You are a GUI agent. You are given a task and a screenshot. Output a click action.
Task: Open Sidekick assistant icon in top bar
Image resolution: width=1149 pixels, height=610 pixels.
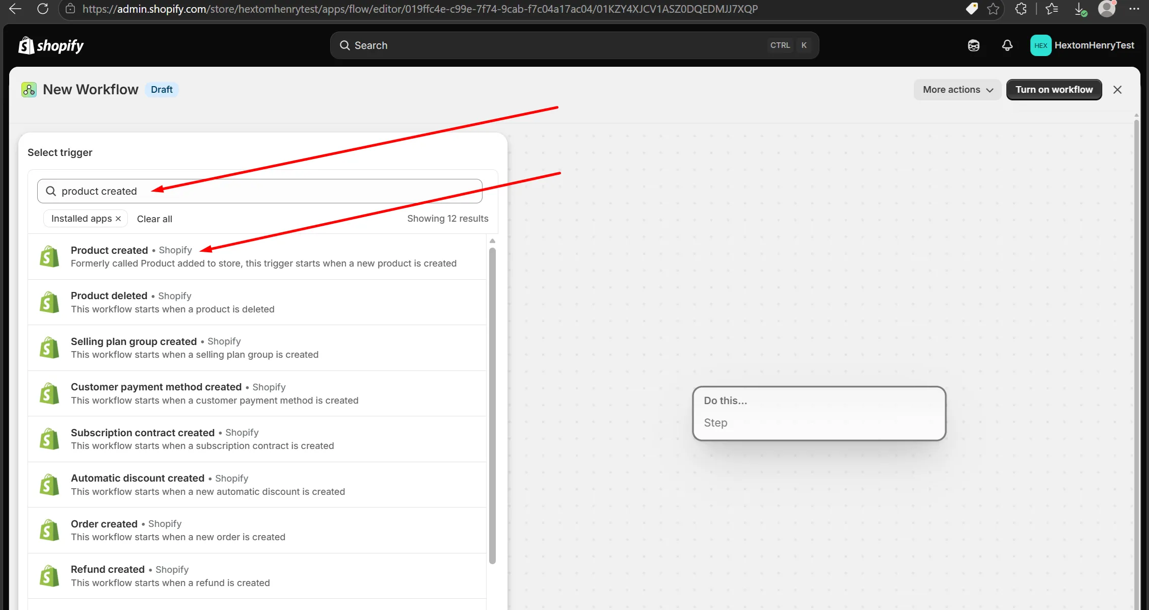pyautogui.click(x=974, y=45)
